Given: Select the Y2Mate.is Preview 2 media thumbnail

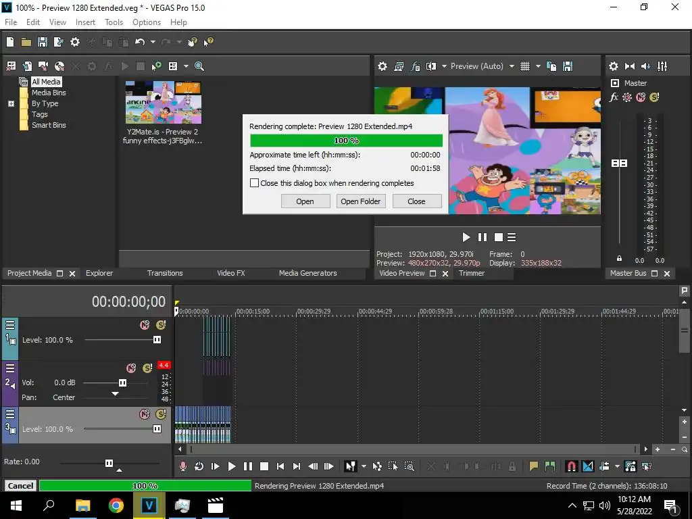Looking at the screenshot, I should (163, 103).
